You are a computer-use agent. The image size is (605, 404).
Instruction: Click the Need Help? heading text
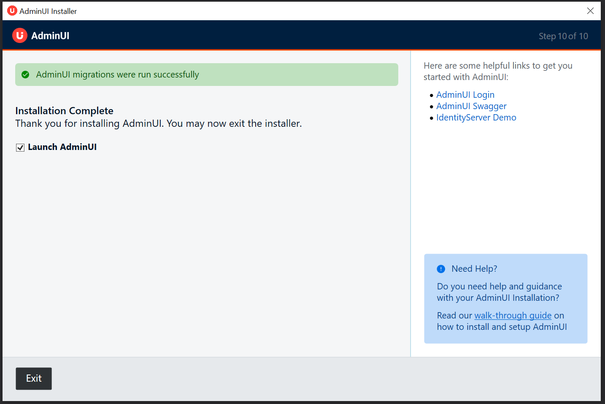click(474, 269)
